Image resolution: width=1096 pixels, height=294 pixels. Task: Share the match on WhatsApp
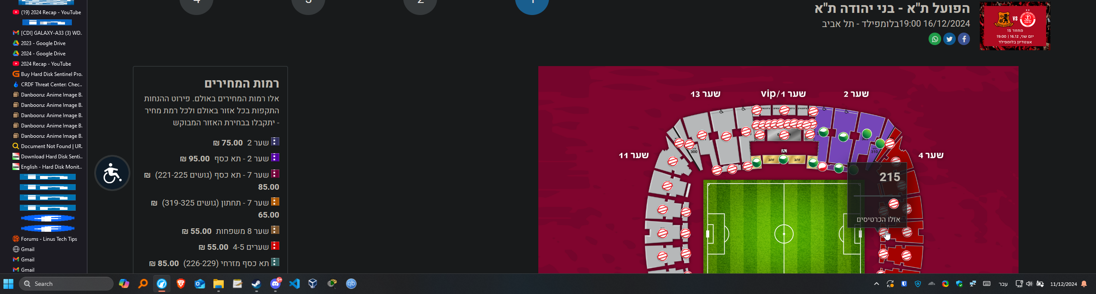click(x=934, y=39)
